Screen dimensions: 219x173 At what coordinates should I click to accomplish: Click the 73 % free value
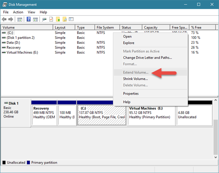pyautogui.click(x=195, y=33)
